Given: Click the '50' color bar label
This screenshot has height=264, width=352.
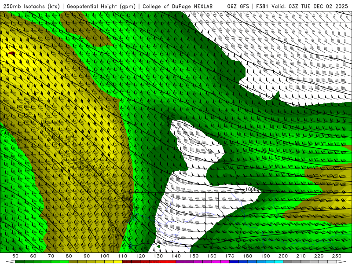Looking at the screenshot, I should click(x=15, y=256).
